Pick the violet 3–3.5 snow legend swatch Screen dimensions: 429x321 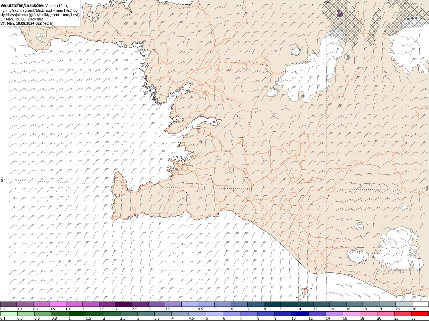157,304
